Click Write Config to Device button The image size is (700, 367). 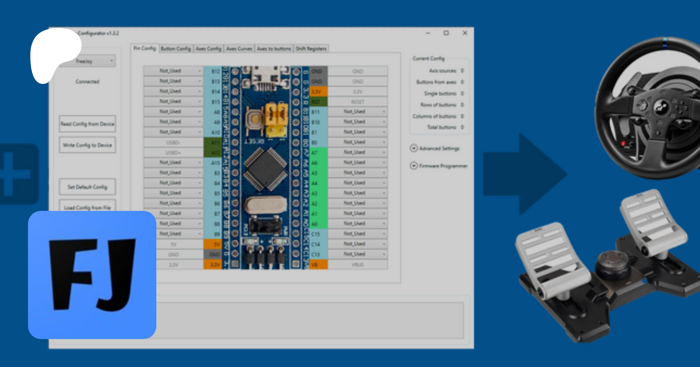(87, 145)
